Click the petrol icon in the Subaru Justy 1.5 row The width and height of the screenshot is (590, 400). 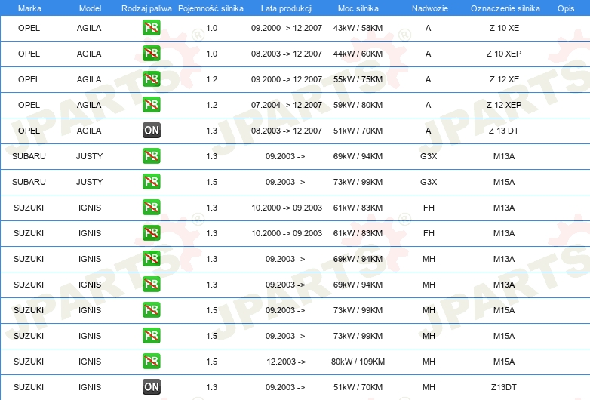[x=151, y=181]
